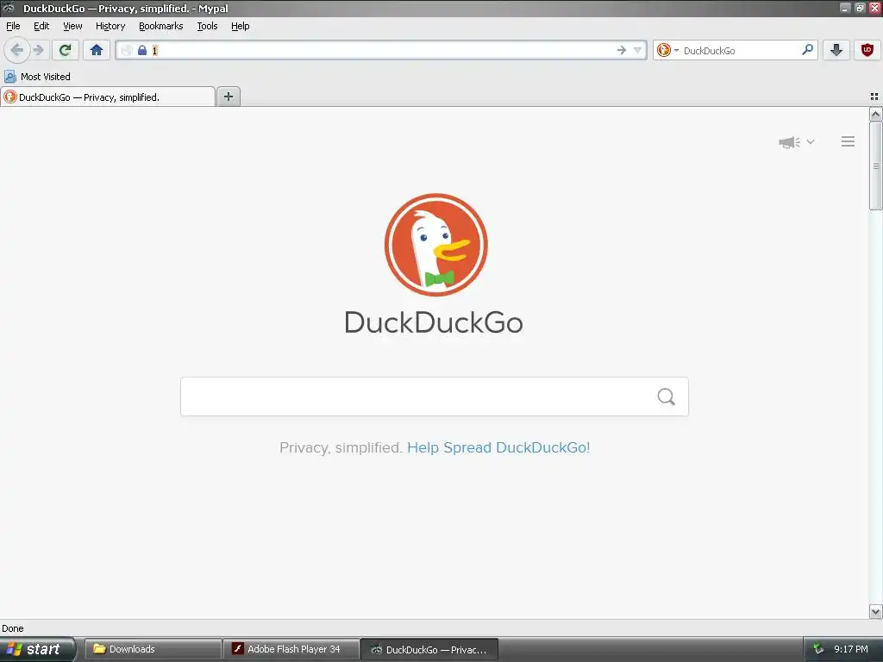Open the search engine selector dropdown
The width and height of the screenshot is (883, 662).
667,50
